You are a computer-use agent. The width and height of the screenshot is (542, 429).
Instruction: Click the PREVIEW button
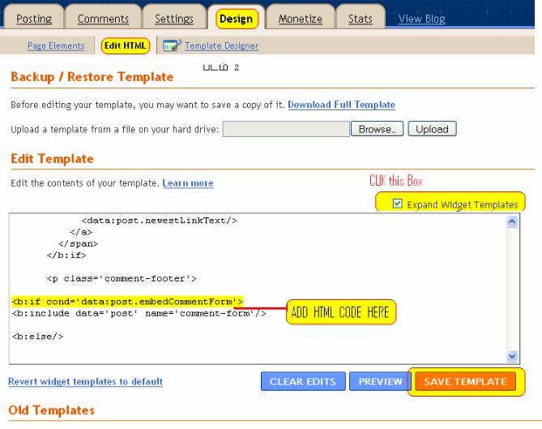(380, 381)
